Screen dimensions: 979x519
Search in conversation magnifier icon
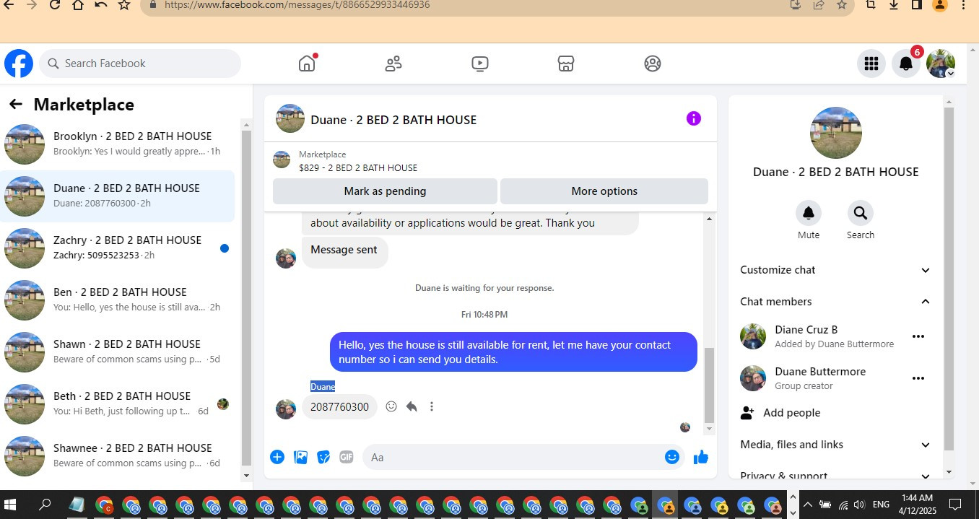861,213
